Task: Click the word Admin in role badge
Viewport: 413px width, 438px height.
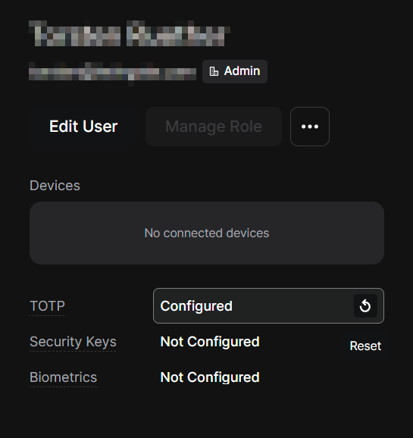Action: pos(242,71)
